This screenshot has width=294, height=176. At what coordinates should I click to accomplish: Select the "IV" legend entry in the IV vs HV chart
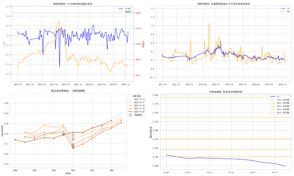click(x=285, y=9)
